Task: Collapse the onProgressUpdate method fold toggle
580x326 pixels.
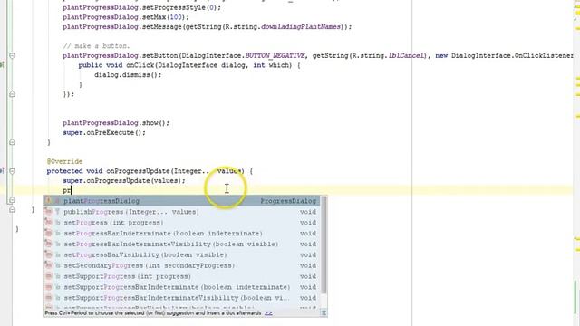Action: (x=12, y=171)
